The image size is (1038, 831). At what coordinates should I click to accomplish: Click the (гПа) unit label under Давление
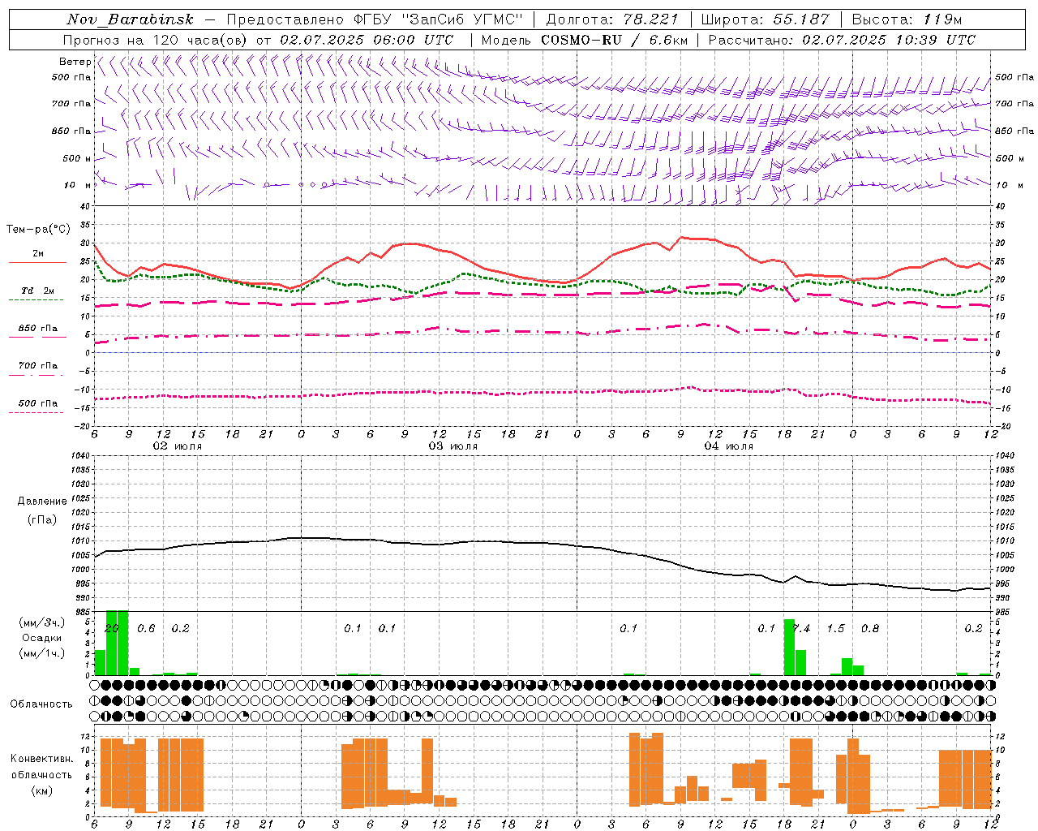[42, 519]
